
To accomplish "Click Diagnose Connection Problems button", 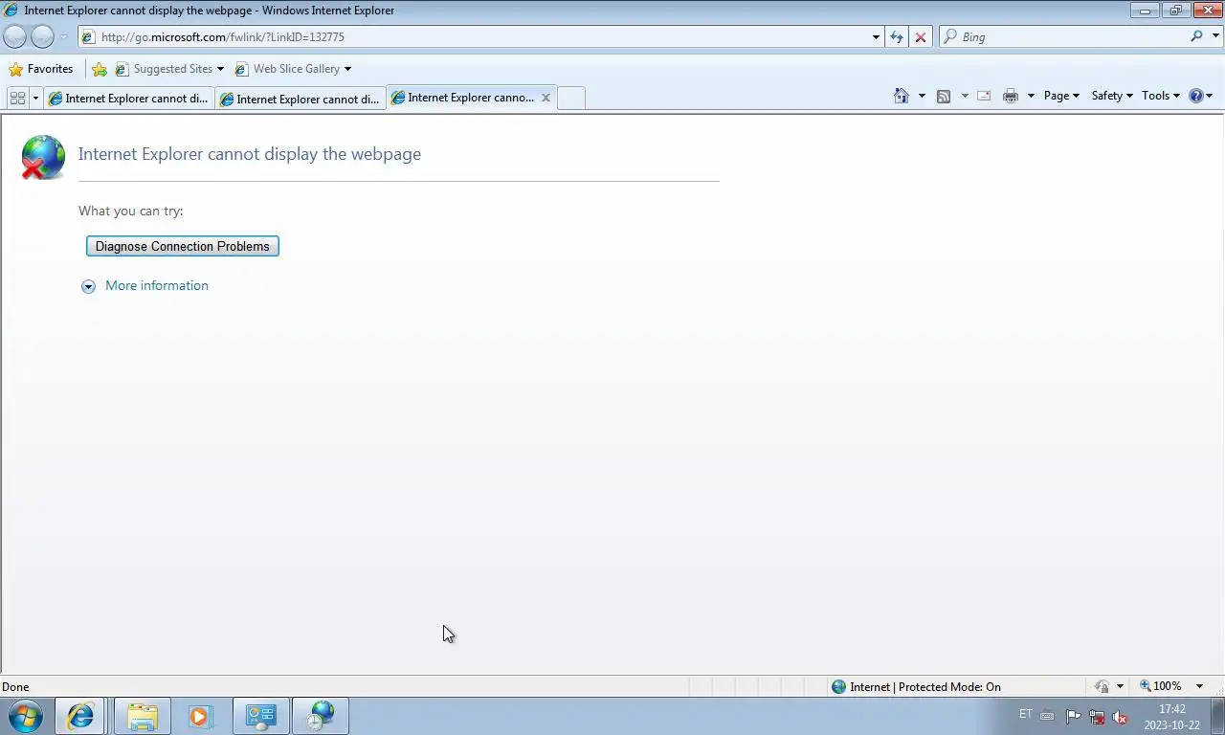I will [182, 246].
